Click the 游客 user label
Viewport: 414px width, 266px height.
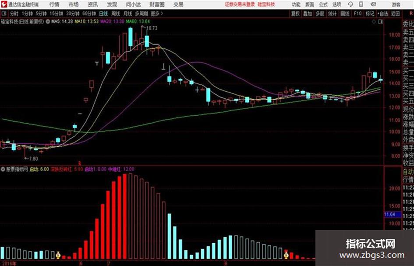[x=396, y=4]
